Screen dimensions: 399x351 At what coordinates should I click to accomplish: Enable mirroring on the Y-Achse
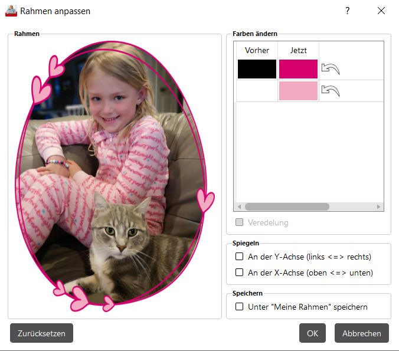pos(239,257)
